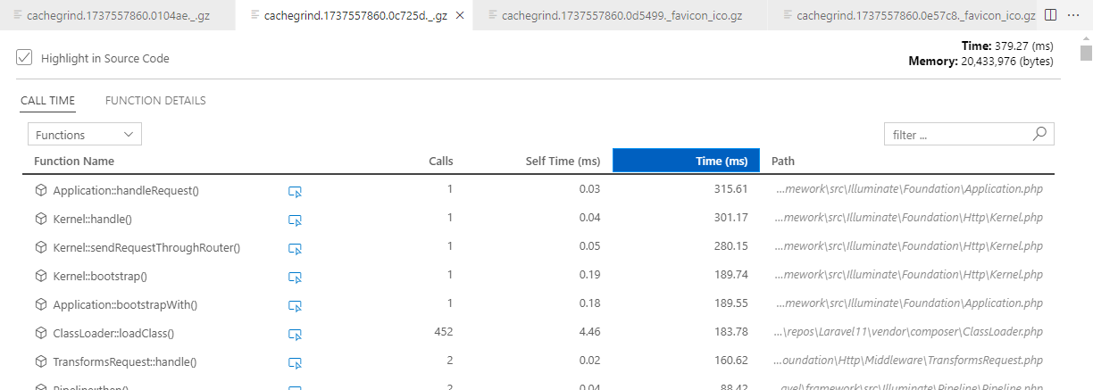Click cube icon beside Kernel::handle()
The height and width of the screenshot is (390, 1093).
click(x=40, y=219)
